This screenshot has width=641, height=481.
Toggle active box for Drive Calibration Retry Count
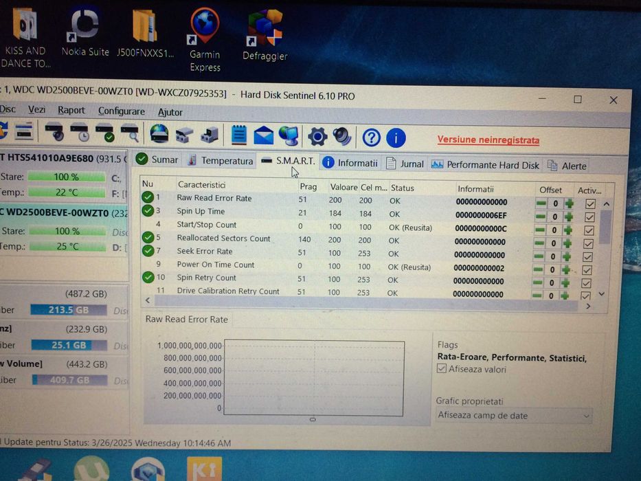tap(585, 295)
